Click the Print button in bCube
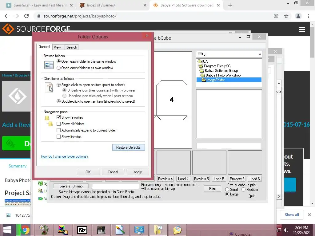Image resolution: width=315 pixels, height=236 pixels. pos(212,188)
